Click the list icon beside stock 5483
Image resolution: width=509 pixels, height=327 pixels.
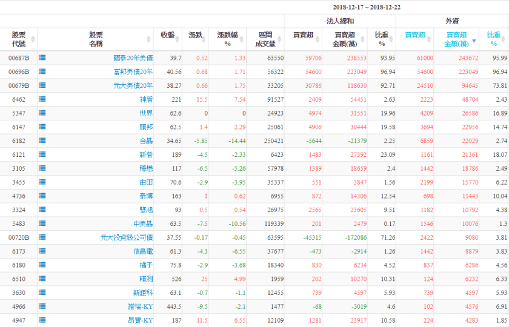click(42, 223)
